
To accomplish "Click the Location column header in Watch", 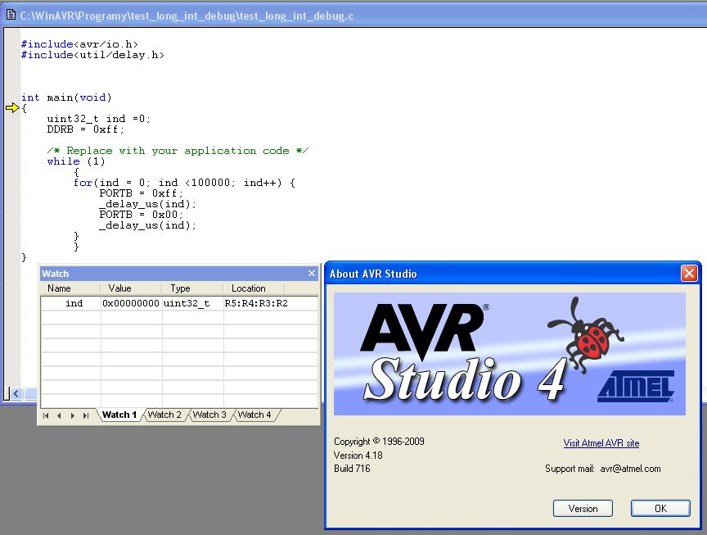I will tap(254, 288).
